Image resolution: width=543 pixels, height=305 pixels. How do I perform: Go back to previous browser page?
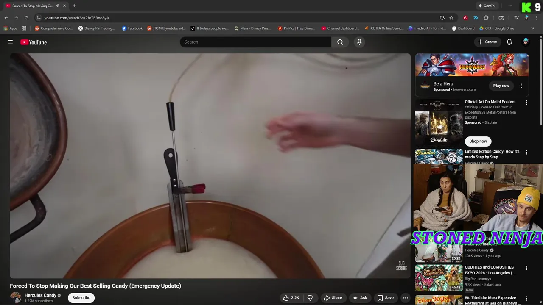tap(6, 18)
